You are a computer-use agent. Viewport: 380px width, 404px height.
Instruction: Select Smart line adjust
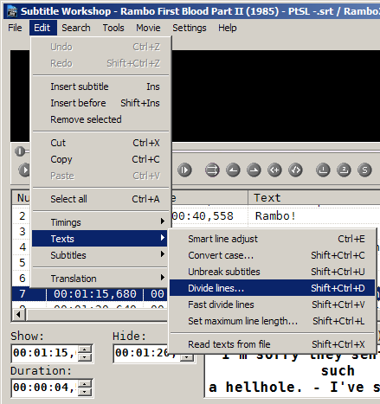pyautogui.click(x=272, y=239)
